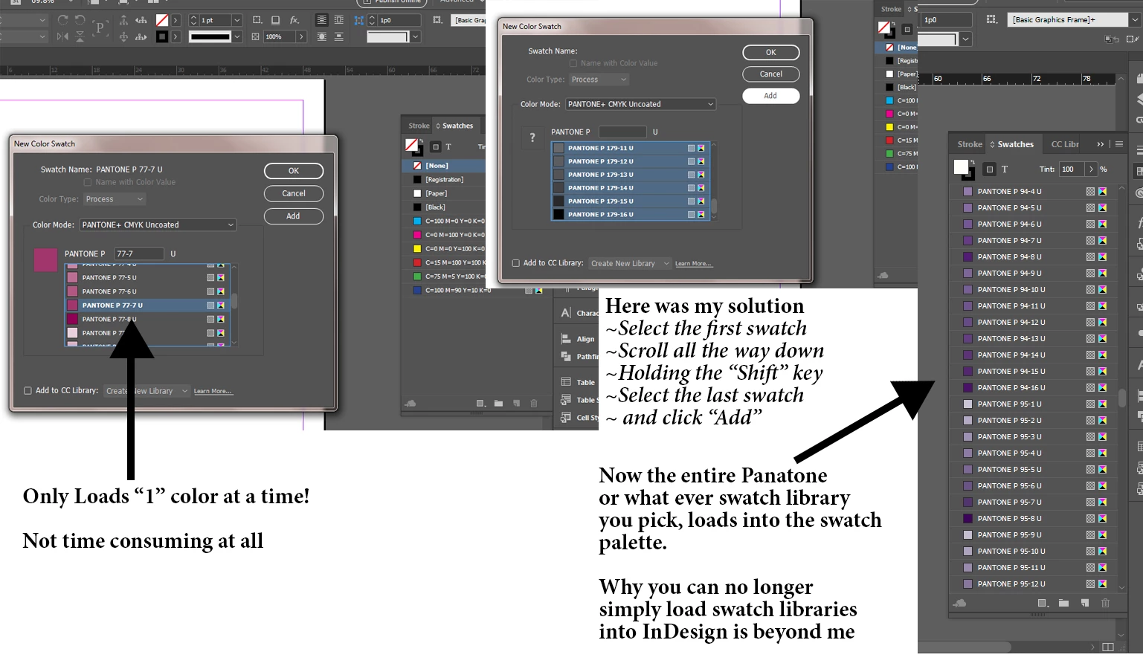
Task: Open the Table panel icon in the dock
Action: pyautogui.click(x=566, y=382)
